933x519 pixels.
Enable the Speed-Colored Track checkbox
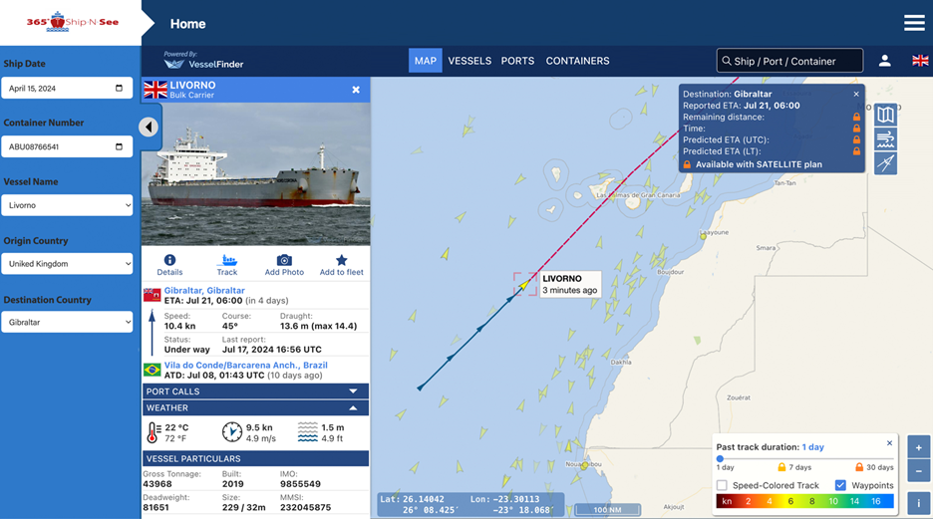coord(722,485)
